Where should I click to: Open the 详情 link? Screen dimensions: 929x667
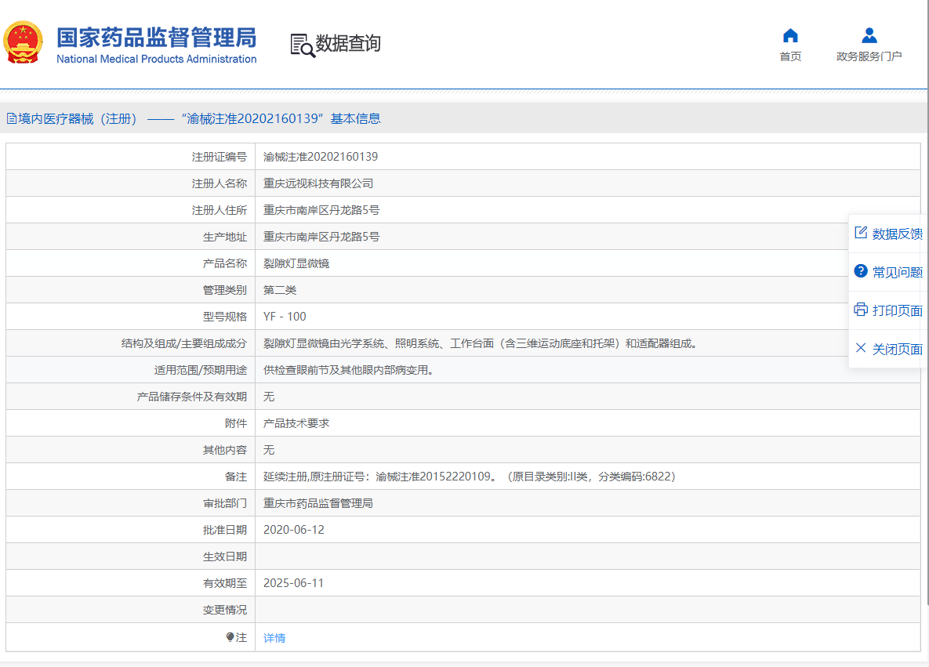coord(274,637)
